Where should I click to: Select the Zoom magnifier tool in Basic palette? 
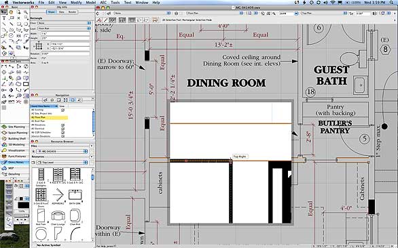(26, 12)
